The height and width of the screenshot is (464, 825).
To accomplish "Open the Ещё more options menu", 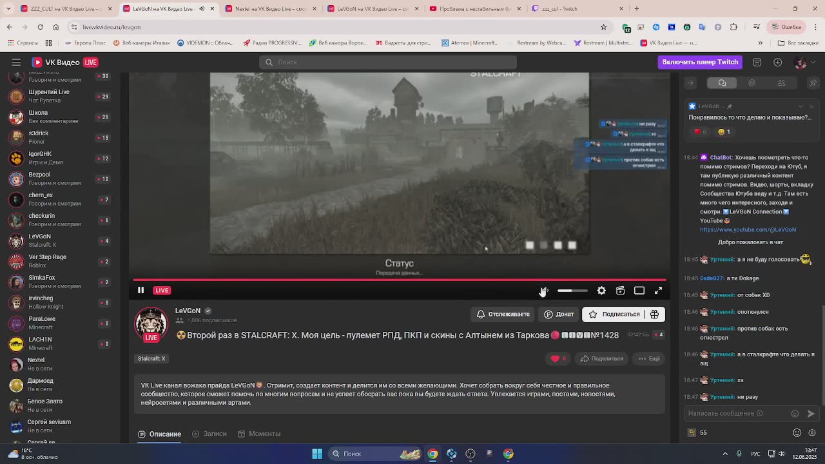I will pos(649,358).
